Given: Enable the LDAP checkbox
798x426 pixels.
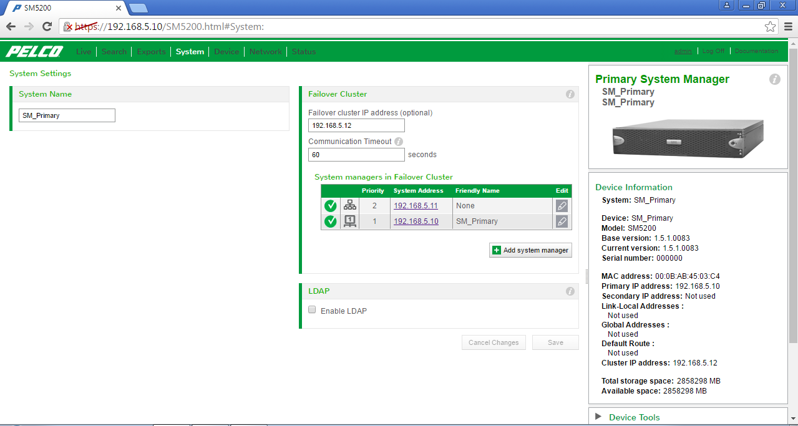Looking at the screenshot, I should click(311, 309).
